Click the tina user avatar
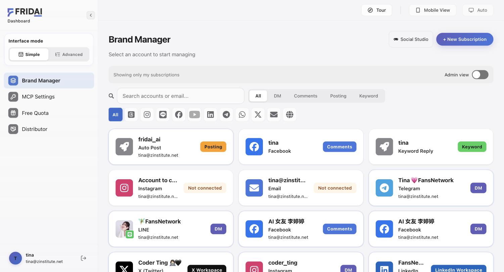The height and width of the screenshot is (272, 504). [x=15, y=258]
